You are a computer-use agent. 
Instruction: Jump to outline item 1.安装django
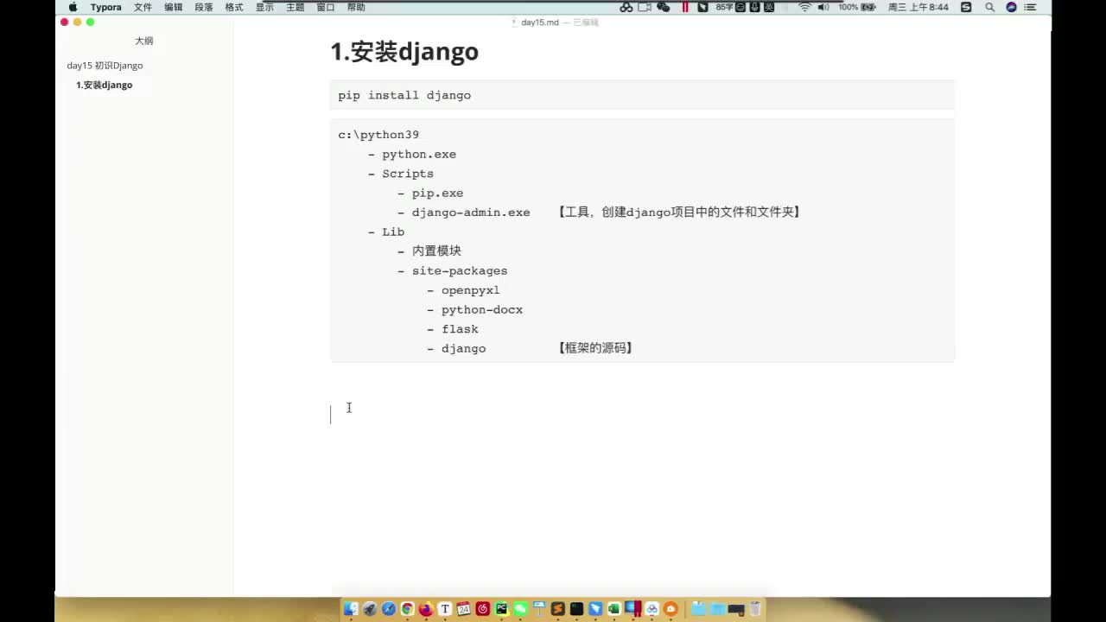[104, 85]
